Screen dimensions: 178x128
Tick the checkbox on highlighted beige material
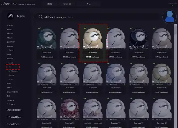pyautogui.click(x=84, y=47)
